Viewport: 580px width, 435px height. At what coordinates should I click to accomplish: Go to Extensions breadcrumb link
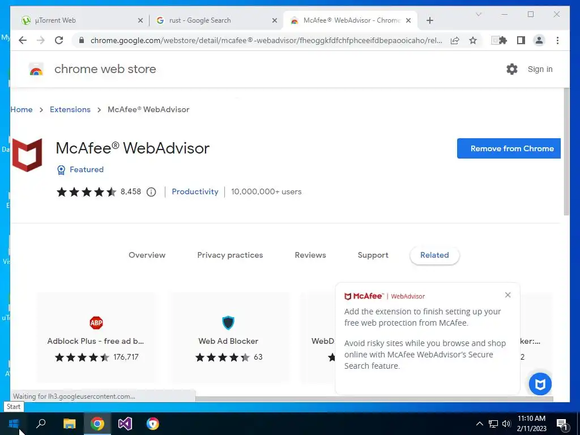(70, 109)
